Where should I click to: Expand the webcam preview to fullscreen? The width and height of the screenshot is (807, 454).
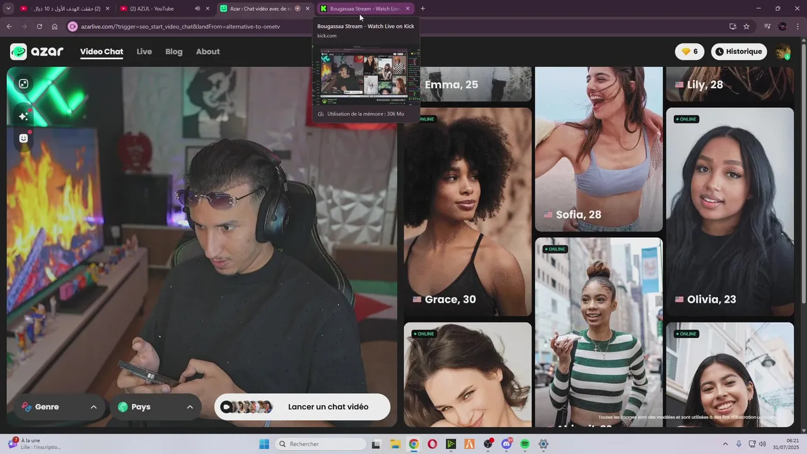pyautogui.click(x=23, y=84)
